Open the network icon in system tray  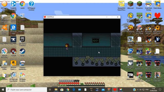pyautogui.click(x=143, y=90)
